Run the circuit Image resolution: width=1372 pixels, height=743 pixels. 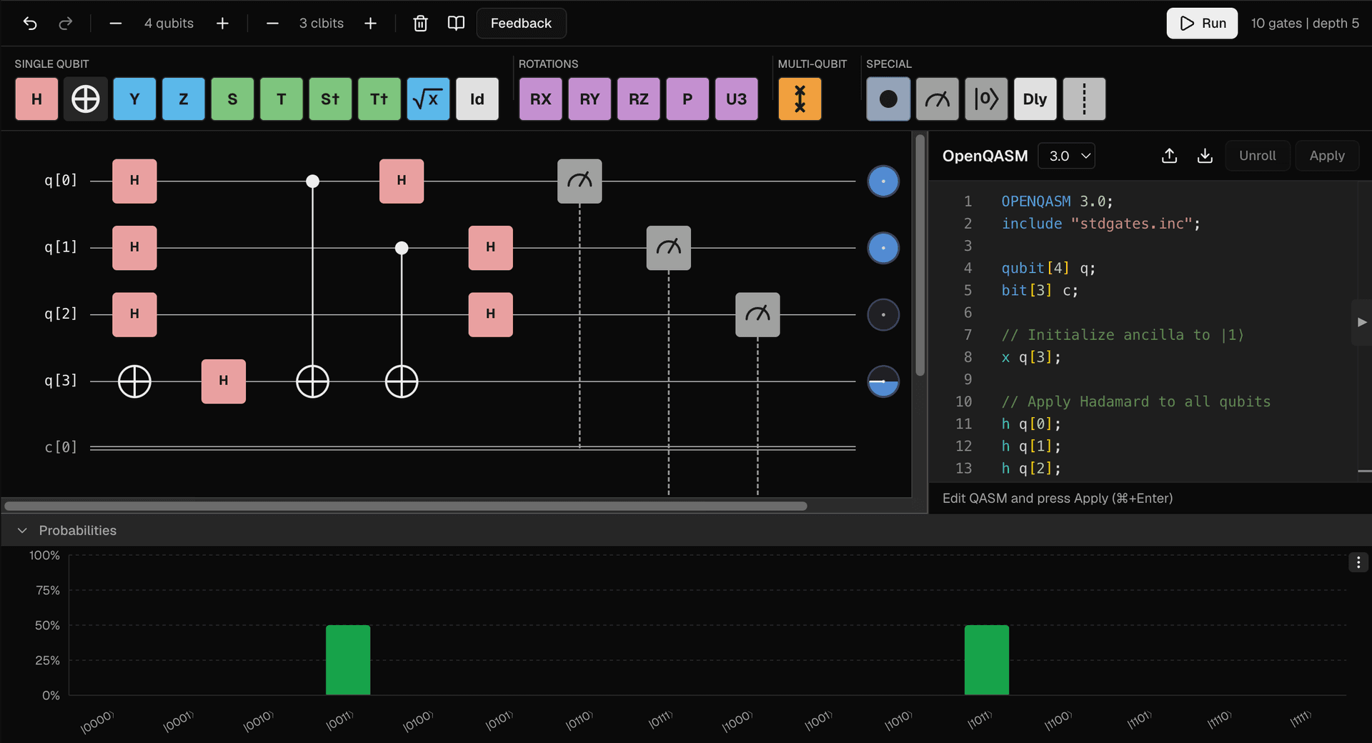point(1202,24)
